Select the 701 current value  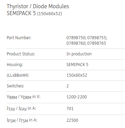[x=70, y=109]
